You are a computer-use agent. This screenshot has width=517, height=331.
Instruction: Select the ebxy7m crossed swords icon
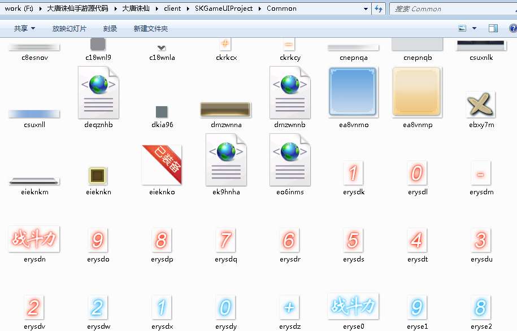tap(480, 104)
